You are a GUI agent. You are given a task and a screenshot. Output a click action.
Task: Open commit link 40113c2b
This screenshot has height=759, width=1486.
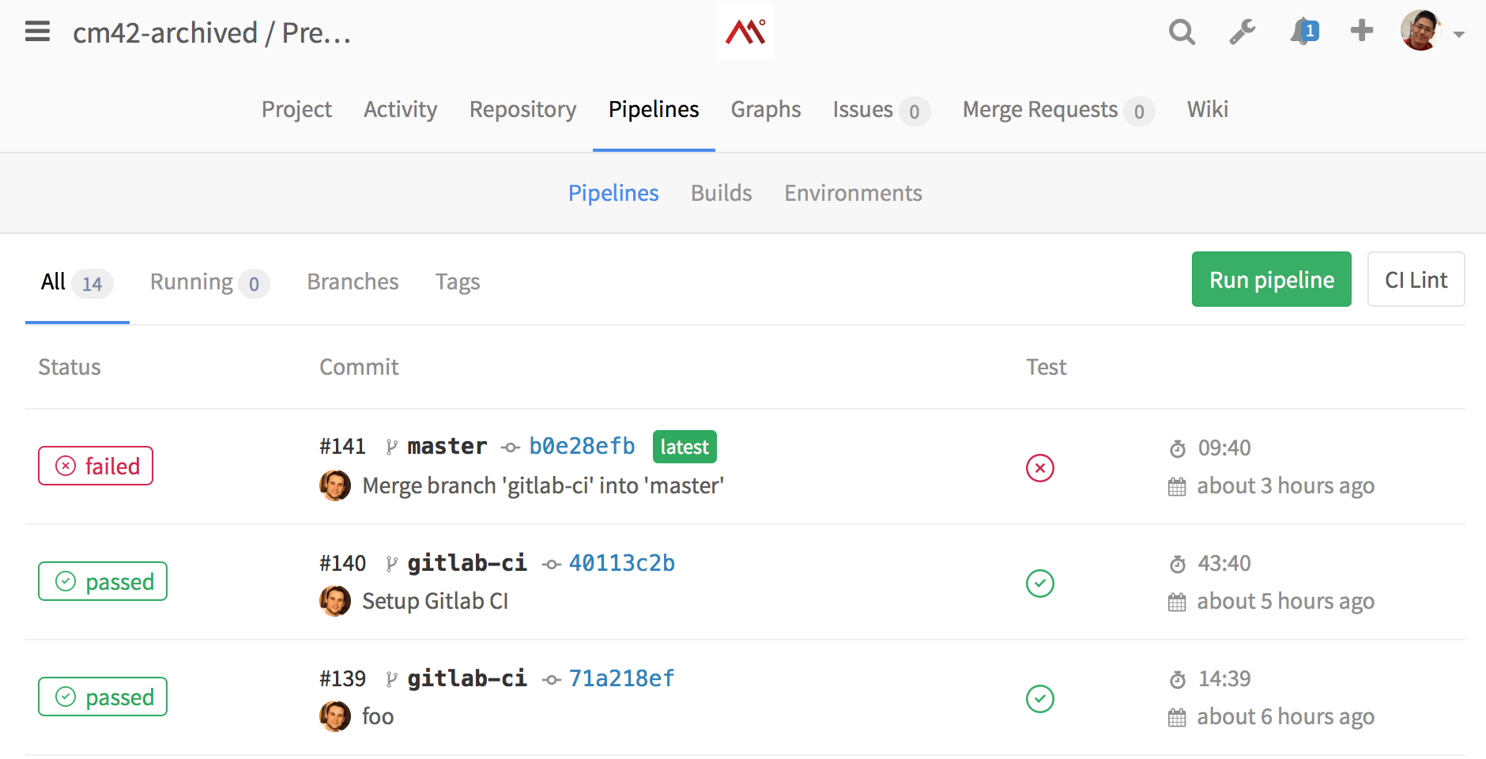pos(621,564)
